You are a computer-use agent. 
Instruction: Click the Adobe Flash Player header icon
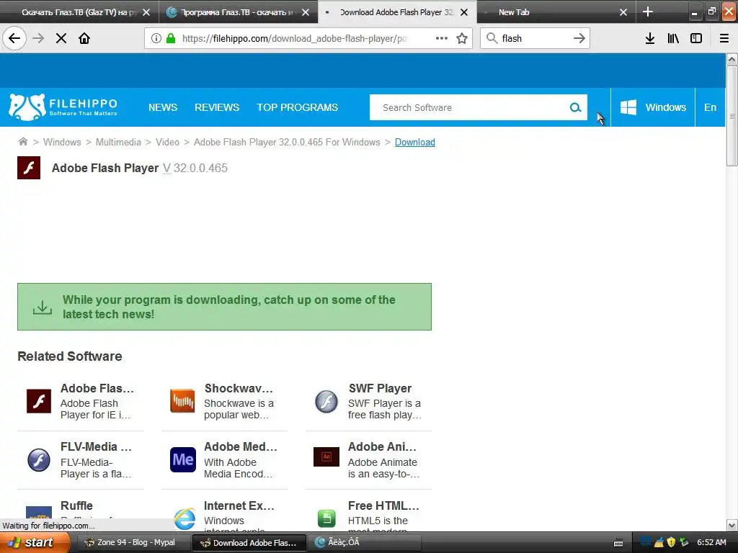click(x=29, y=168)
